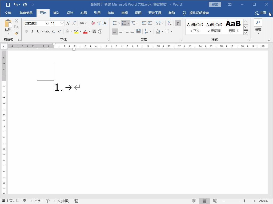Apply the 无间隔 style
The image size is (273, 204).
pos(214,27)
